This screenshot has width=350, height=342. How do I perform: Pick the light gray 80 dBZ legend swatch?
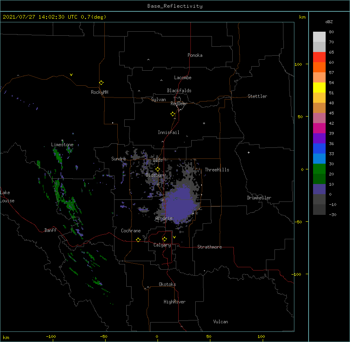tap(319, 37)
